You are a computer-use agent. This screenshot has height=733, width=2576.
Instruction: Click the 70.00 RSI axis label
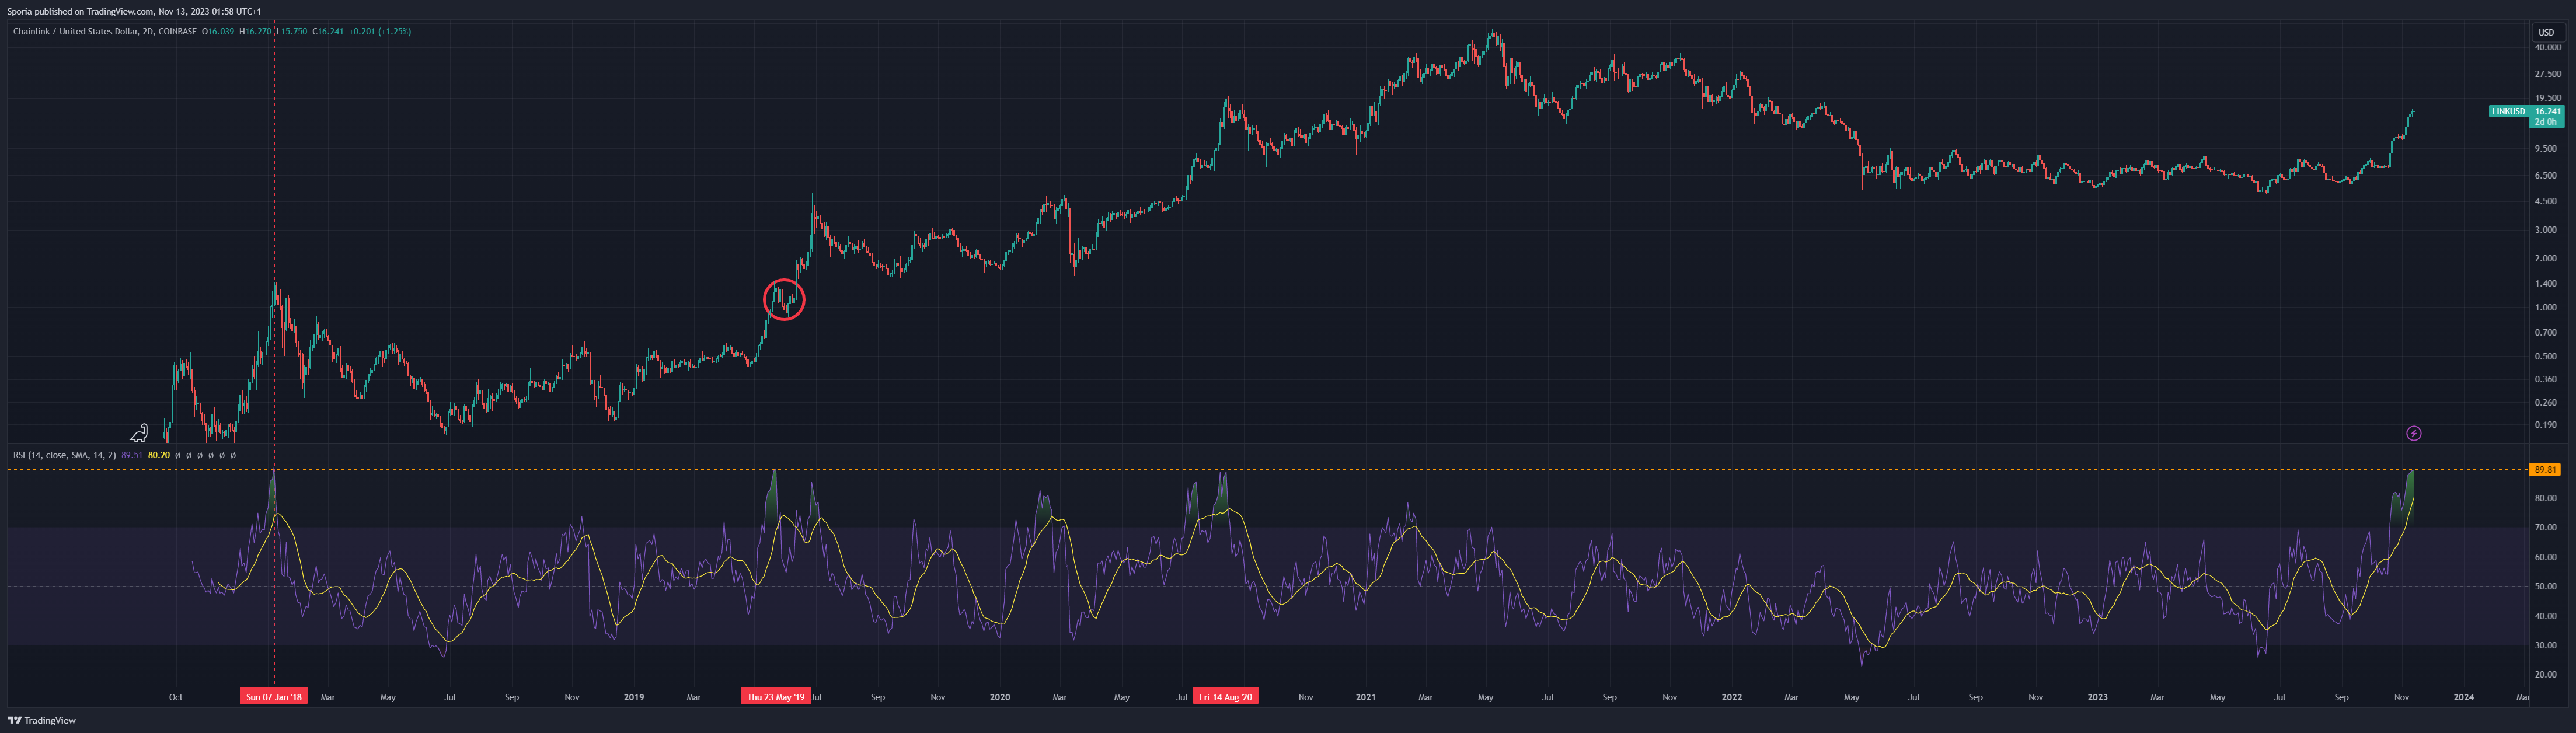[x=2546, y=527]
